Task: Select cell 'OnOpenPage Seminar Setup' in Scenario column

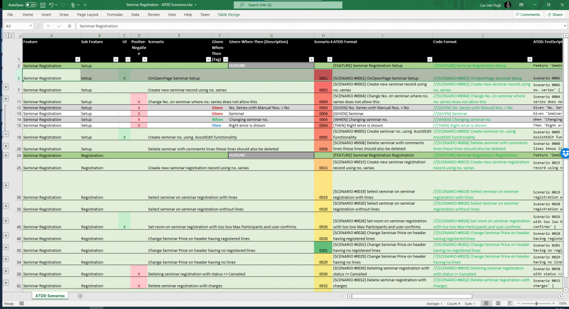Action: point(179,75)
